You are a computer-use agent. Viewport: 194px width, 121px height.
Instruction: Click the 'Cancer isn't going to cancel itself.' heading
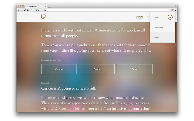(69, 88)
